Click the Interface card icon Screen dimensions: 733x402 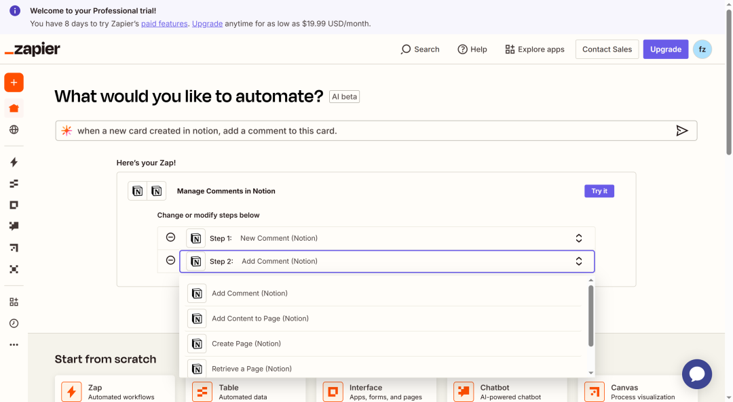333,392
